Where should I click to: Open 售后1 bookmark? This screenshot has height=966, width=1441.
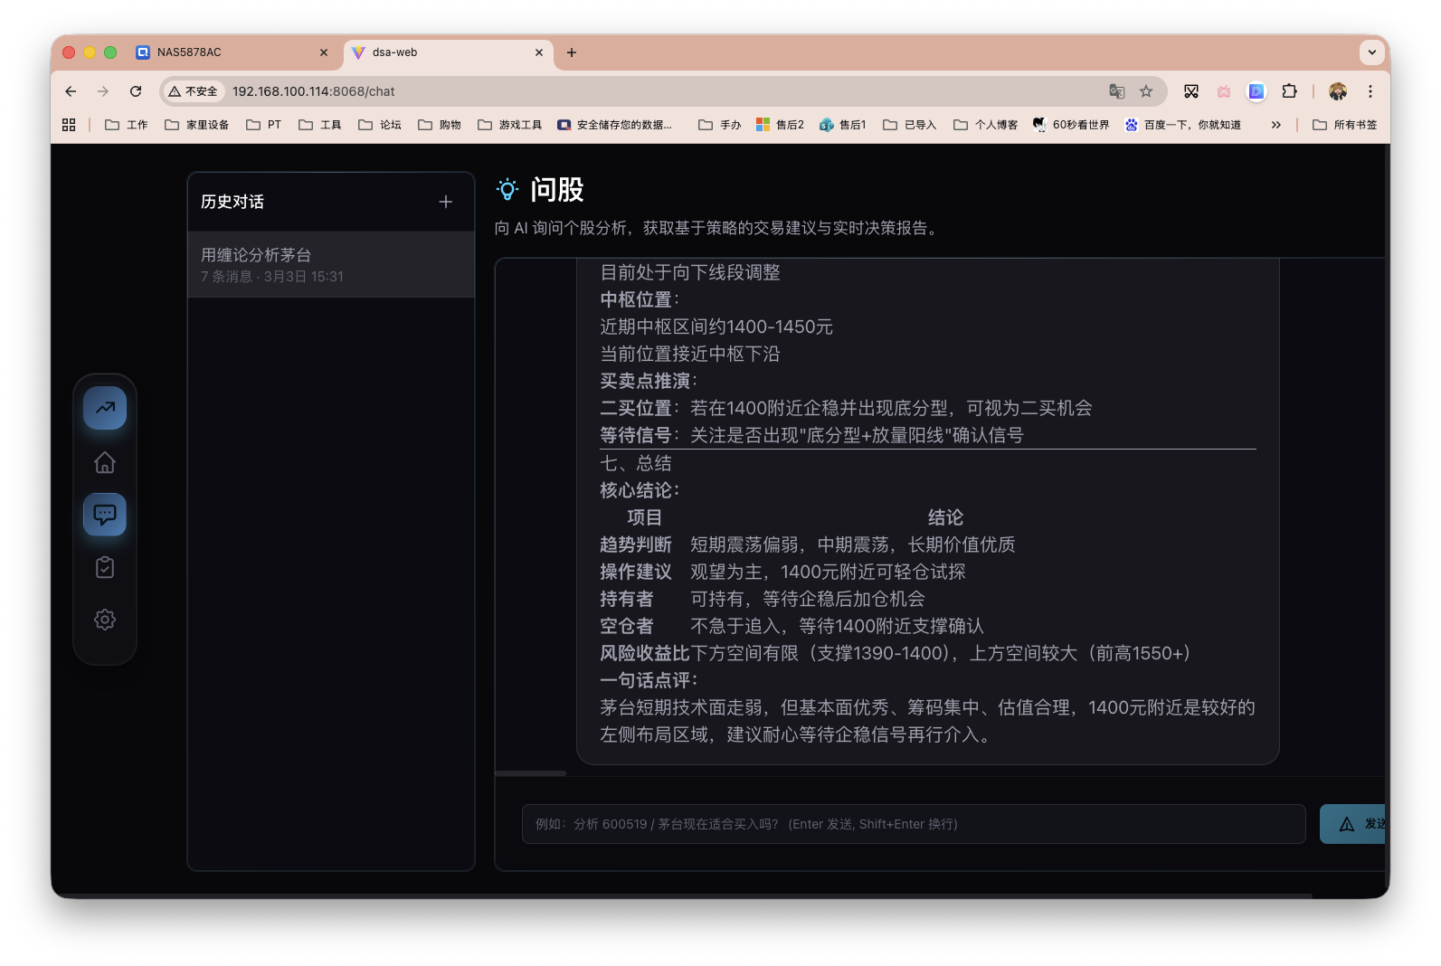pos(843,125)
